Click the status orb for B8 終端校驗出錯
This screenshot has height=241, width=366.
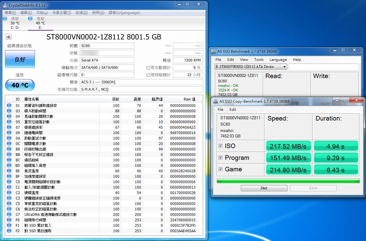click(x=9, y=149)
